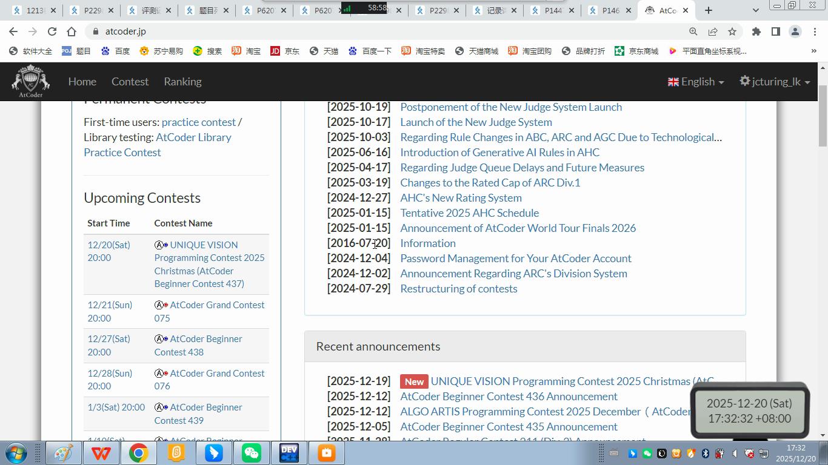Open the jcturing_lk user menu
Screen dimensions: 828x465
pos(775,82)
